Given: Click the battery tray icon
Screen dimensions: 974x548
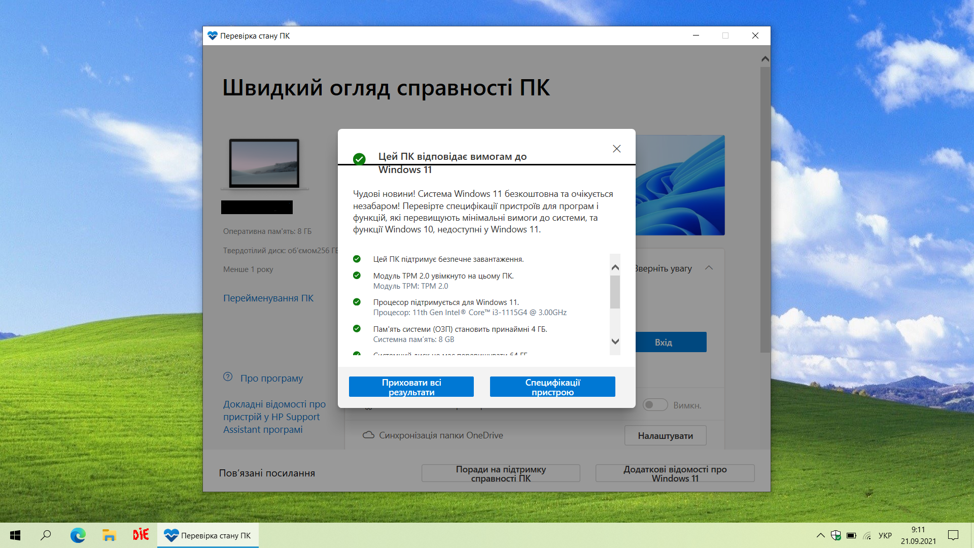Looking at the screenshot, I should (x=852, y=535).
